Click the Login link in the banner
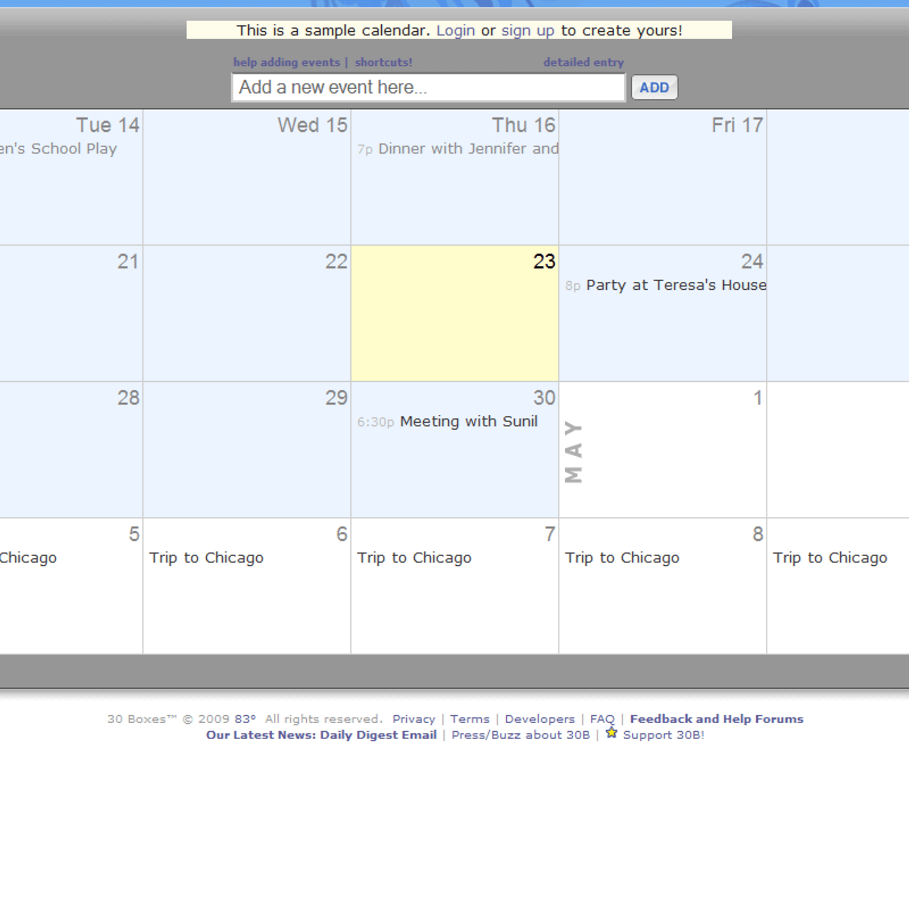The image size is (909, 909). [455, 31]
